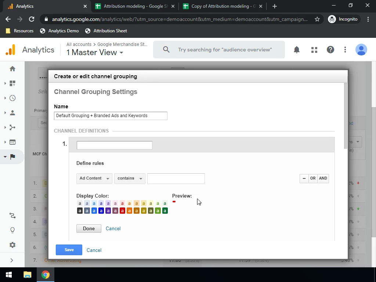
Task: Go back to the previous page
Action: pyautogui.click(x=8, y=19)
